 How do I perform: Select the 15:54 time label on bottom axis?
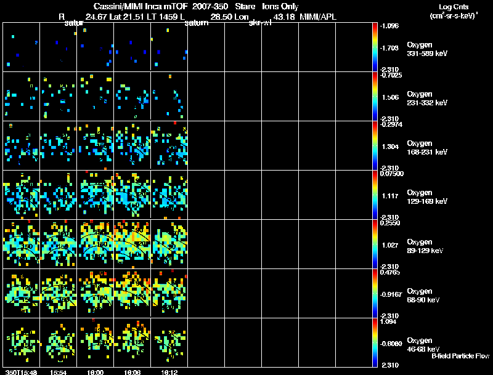coord(58,371)
